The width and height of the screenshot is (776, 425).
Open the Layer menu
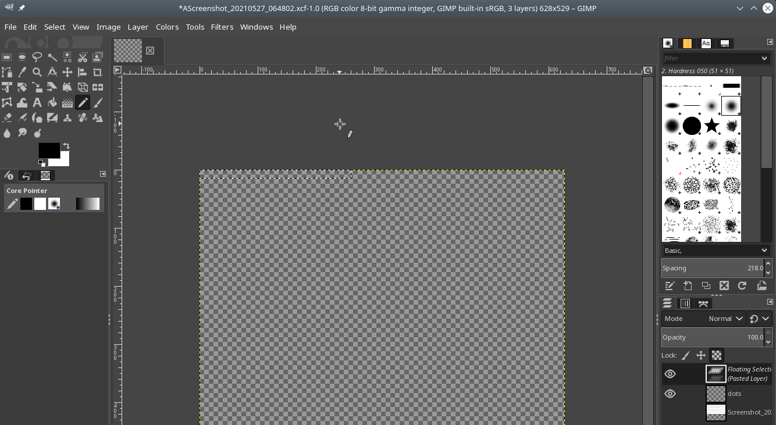(138, 27)
